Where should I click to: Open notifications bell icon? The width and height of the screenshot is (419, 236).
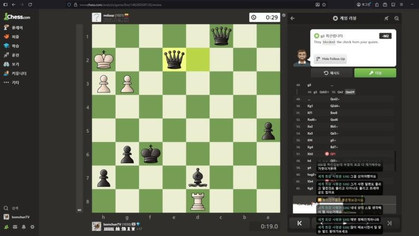point(24,227)
